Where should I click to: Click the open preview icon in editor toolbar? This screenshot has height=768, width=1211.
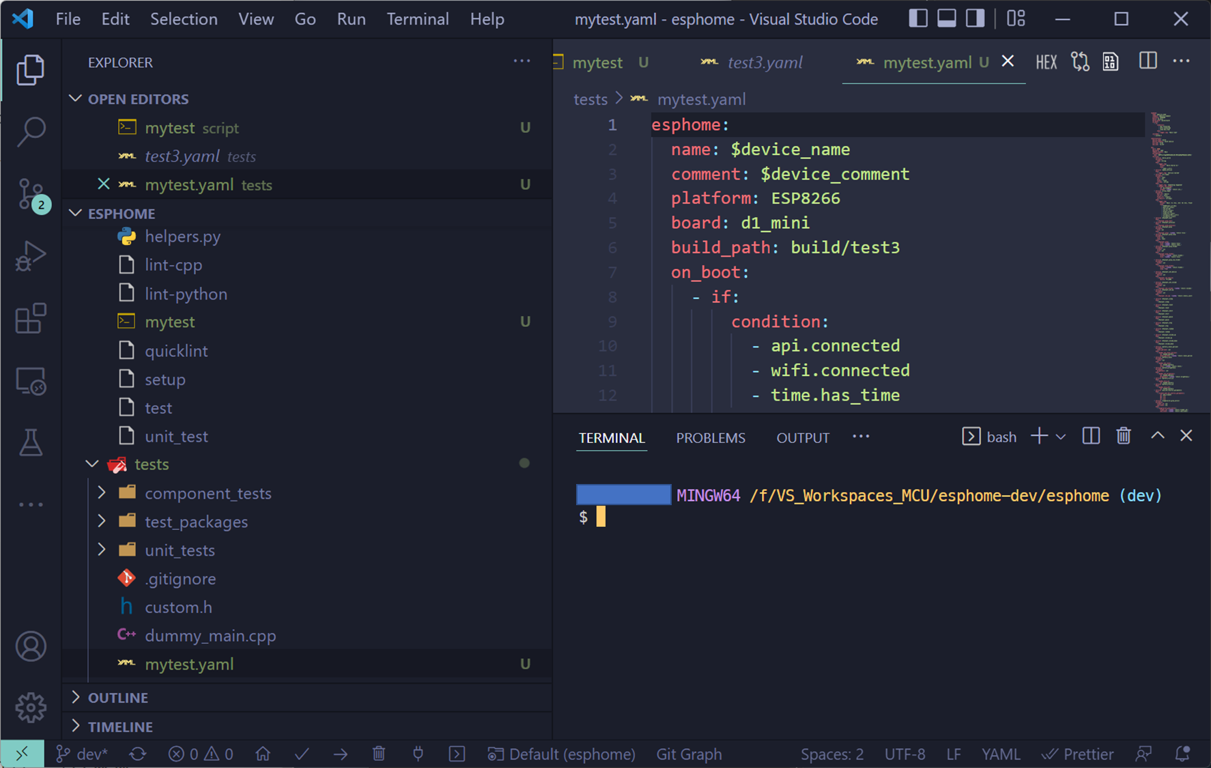coord(1111,62)
